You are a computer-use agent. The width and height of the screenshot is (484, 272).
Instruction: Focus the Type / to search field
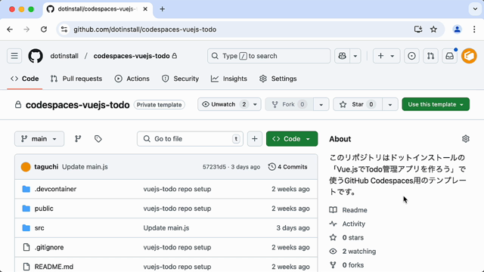269,56
